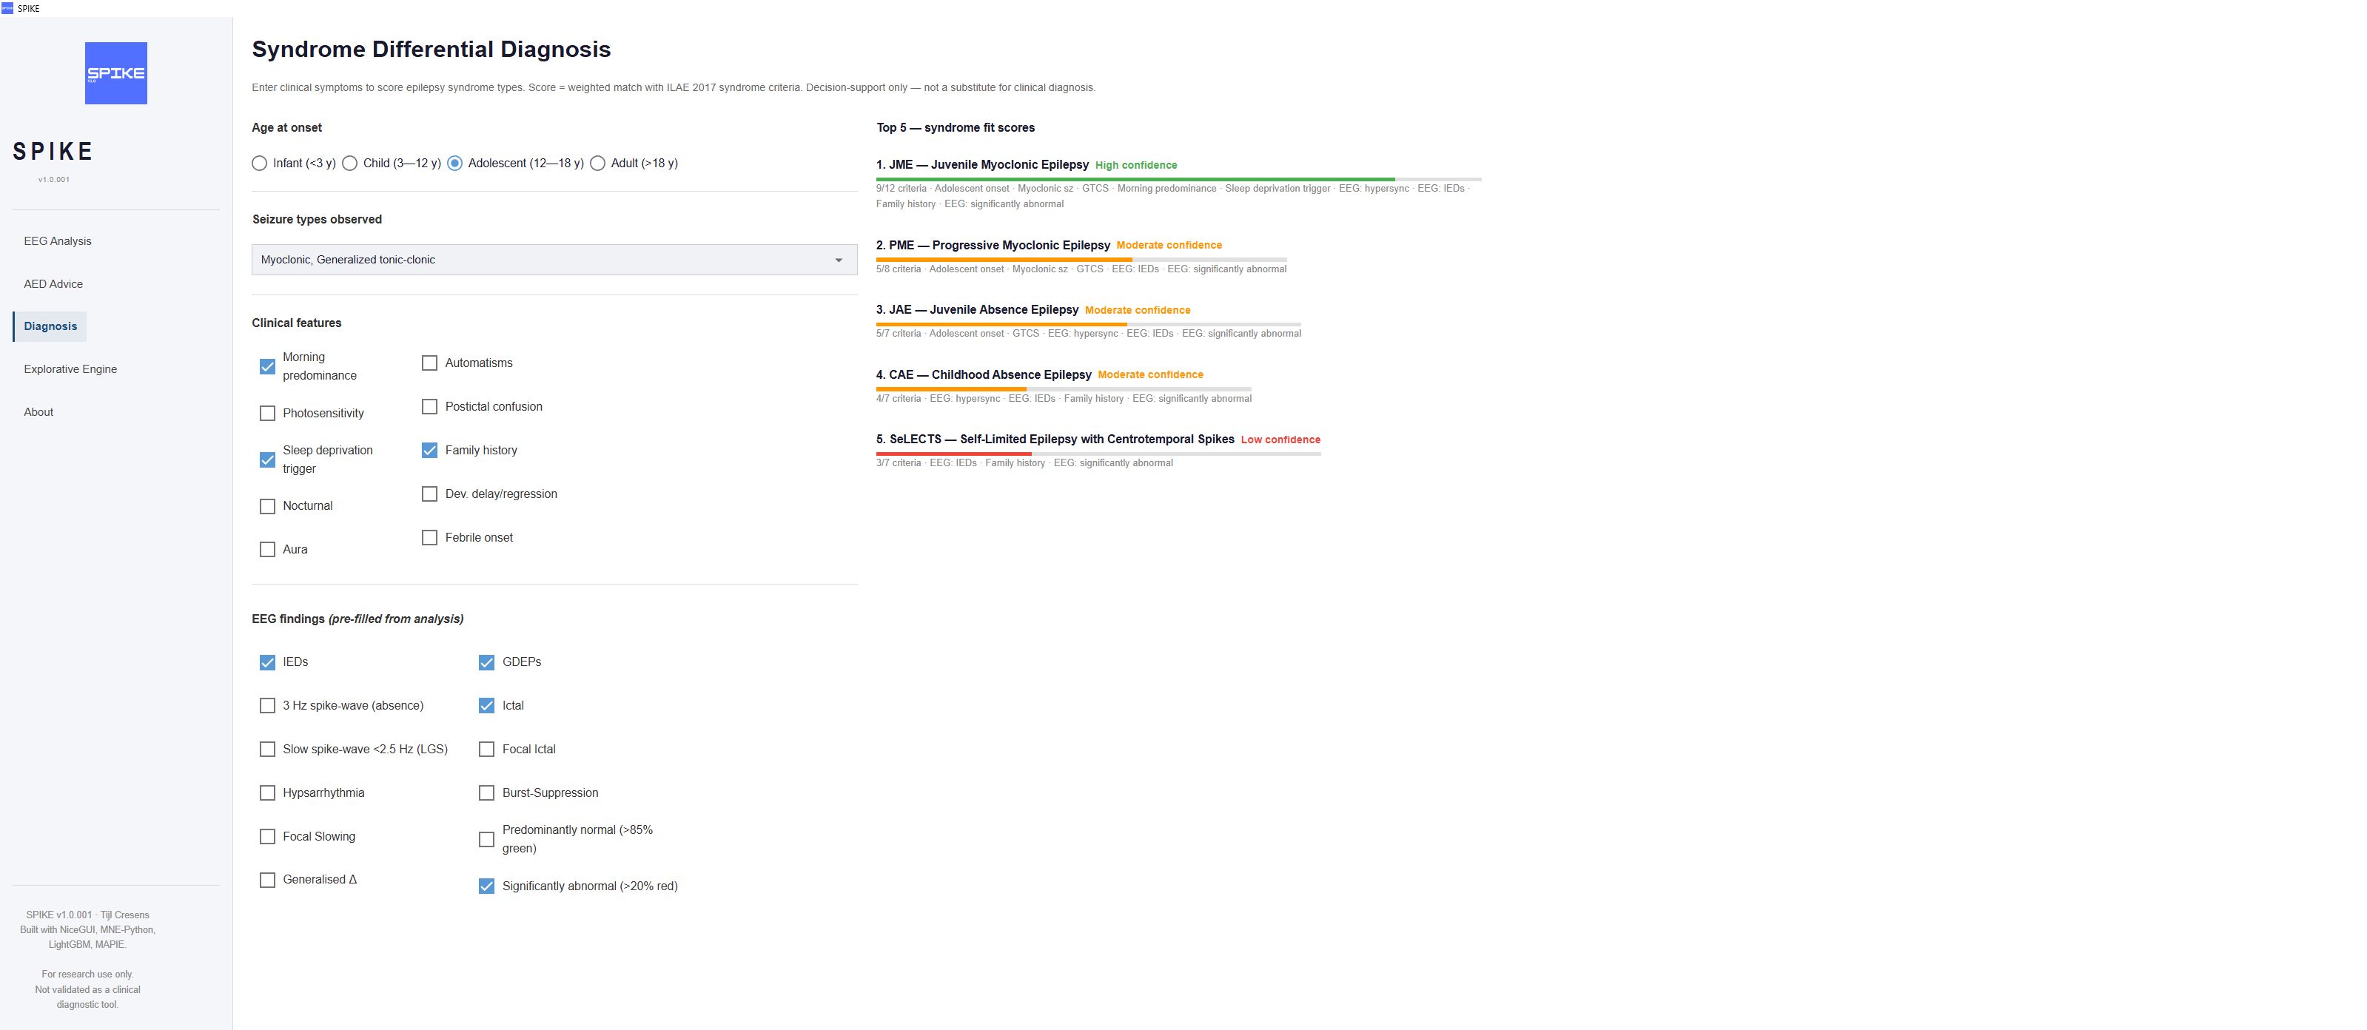Open the Seizure types observed dropdown
2367x1030 pixels.
tap(554, 260)
